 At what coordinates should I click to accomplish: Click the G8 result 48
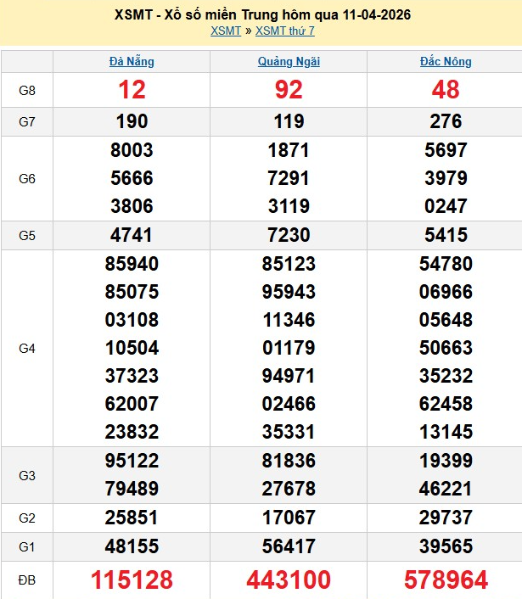coord(446,89)
